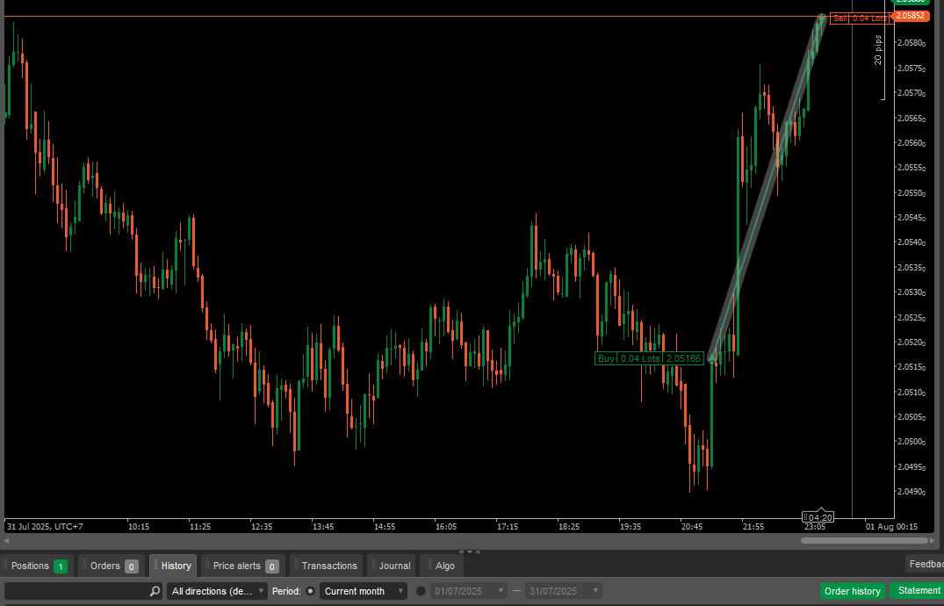Viewport: 944px width, 606px height.
Task: Click the magnifier search icon
Action: point(155,591)
